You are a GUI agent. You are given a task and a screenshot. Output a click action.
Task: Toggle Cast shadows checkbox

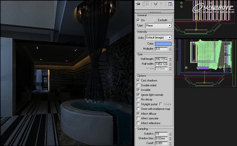tap(138, 81)
